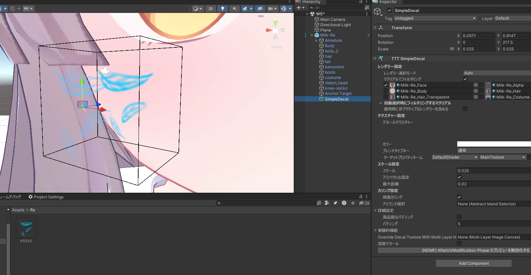Click the favorites star icon in Project
The image size is (531, 275).
point(353,203)
